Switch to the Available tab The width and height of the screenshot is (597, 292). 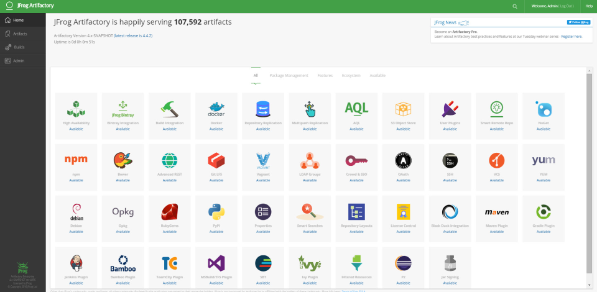(x=377, y=76)
